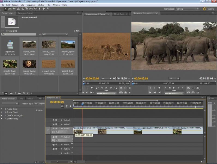Expand the C: (Local Disk) folder

pos(2,109)
